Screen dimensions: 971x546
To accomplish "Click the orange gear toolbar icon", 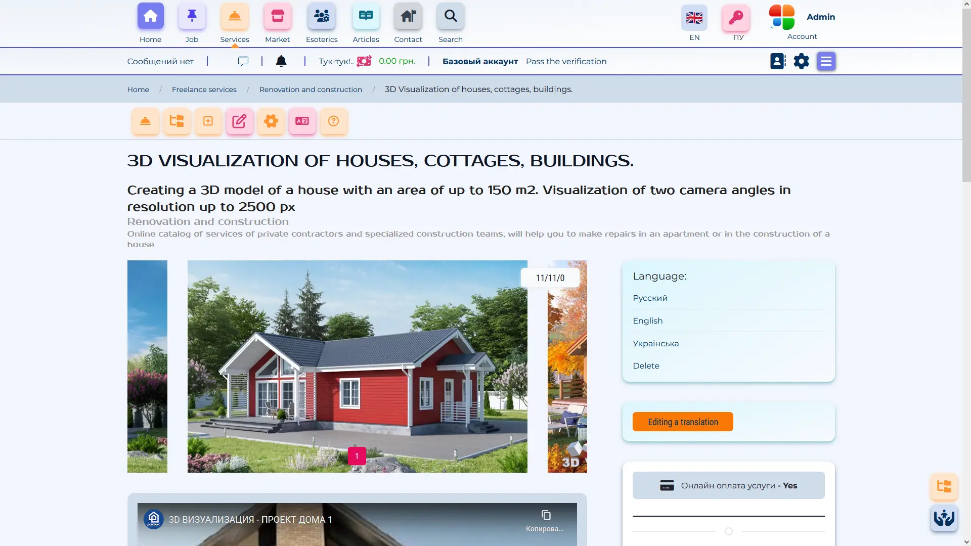I will [x=271, y=121].
